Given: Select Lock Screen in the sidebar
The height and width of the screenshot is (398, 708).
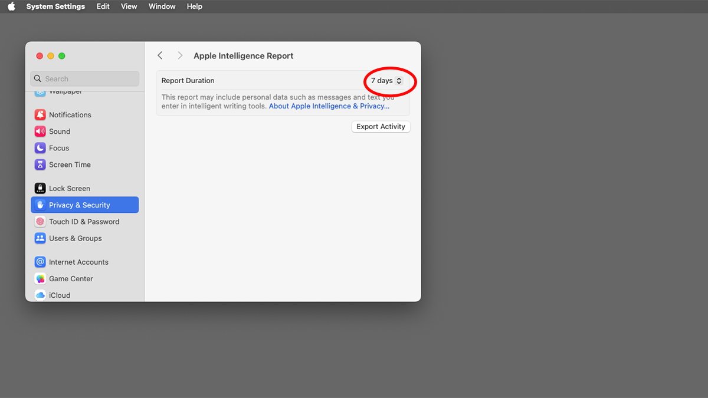Looking at the screenshot, I should (70, 189).
